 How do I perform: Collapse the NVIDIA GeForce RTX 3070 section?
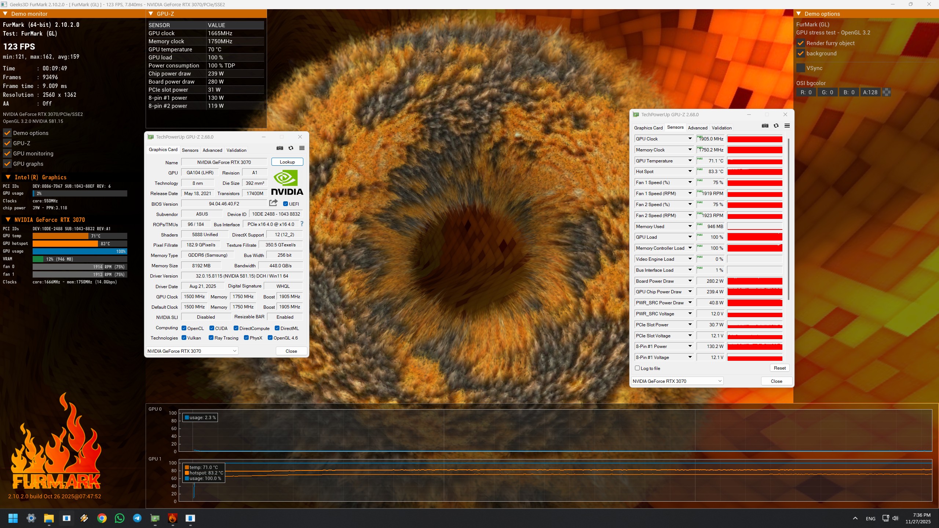point(8,220)
